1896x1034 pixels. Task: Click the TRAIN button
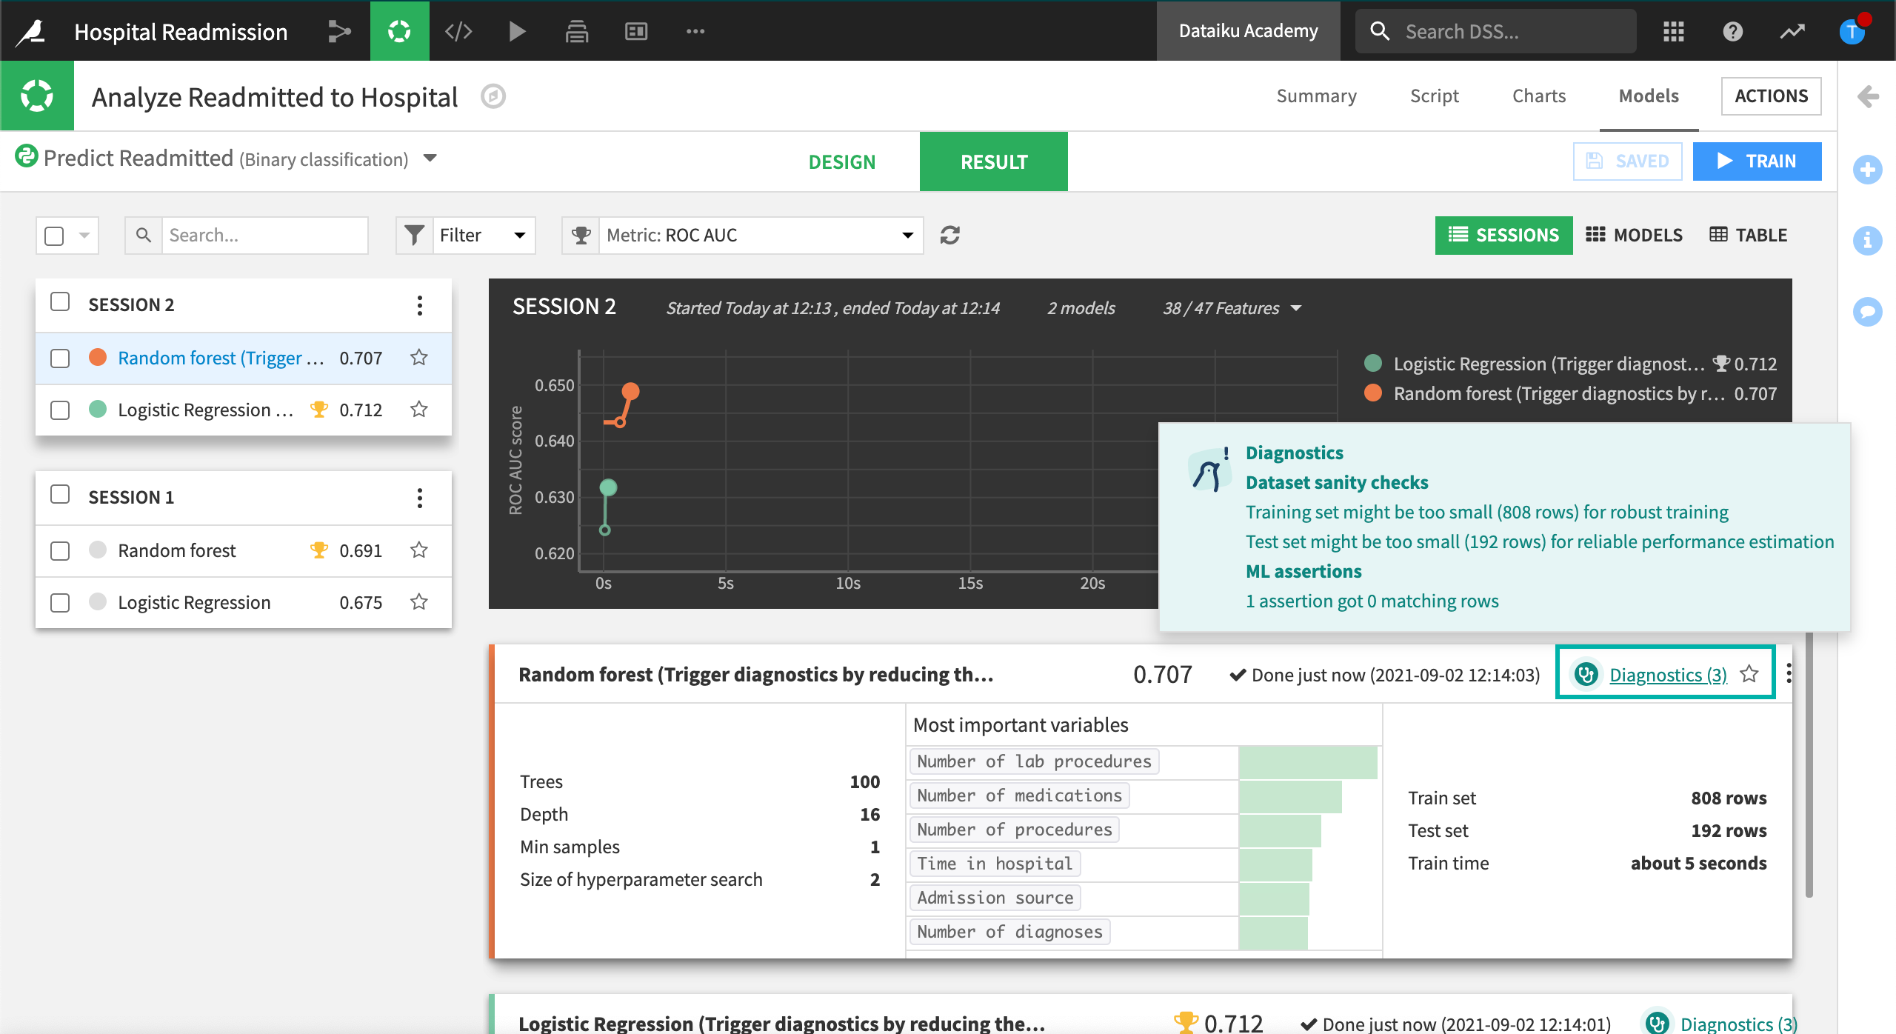1757,161
